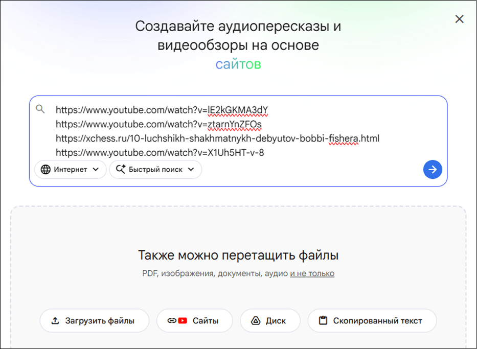Click the Диск drive icon
This screenshot has width=477, height=349.
pos(255,320)
